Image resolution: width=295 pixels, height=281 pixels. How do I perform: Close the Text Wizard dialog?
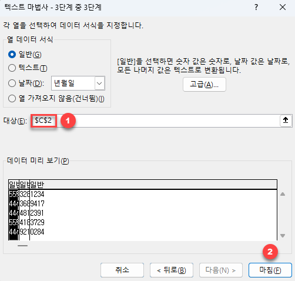(283, 8)
